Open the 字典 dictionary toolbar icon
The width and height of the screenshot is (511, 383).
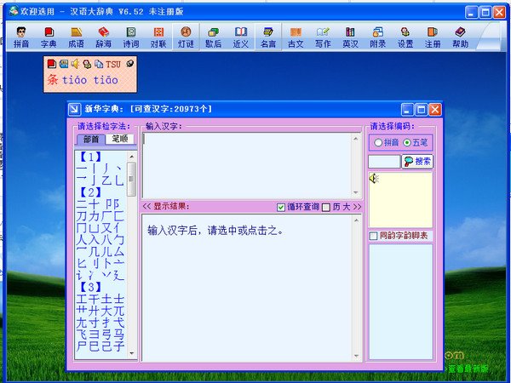49,37
